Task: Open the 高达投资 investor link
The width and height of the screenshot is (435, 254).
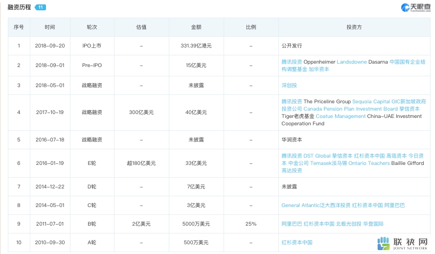Action: pos(292,170)
